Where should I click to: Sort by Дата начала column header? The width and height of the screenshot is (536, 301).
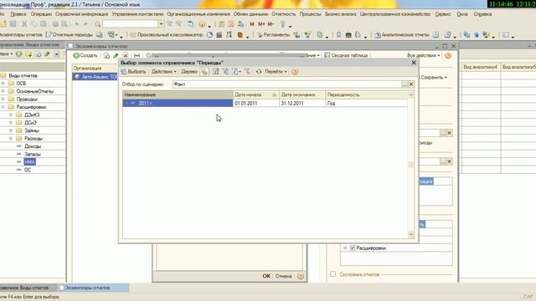pyautogui.click(x=255, y=94)
